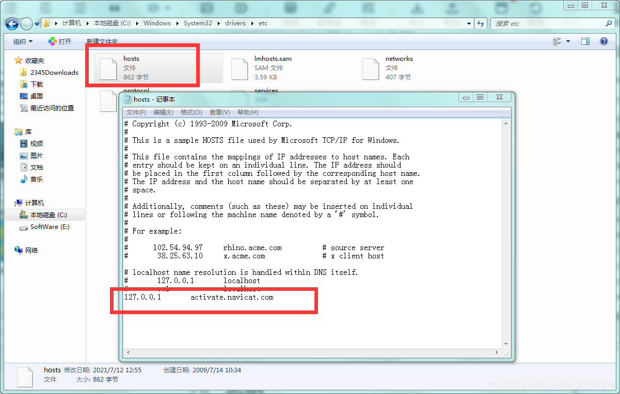Click rhino.acme.com text in Notepad
The width and height of the screenshot is (620, 394).
pyautogui.click(x=252, y=248)
